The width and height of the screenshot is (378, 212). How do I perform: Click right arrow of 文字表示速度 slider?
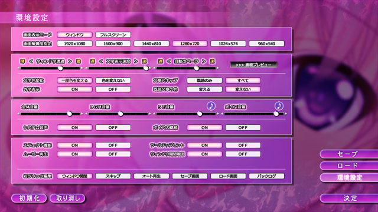click(x=150, y=68)
